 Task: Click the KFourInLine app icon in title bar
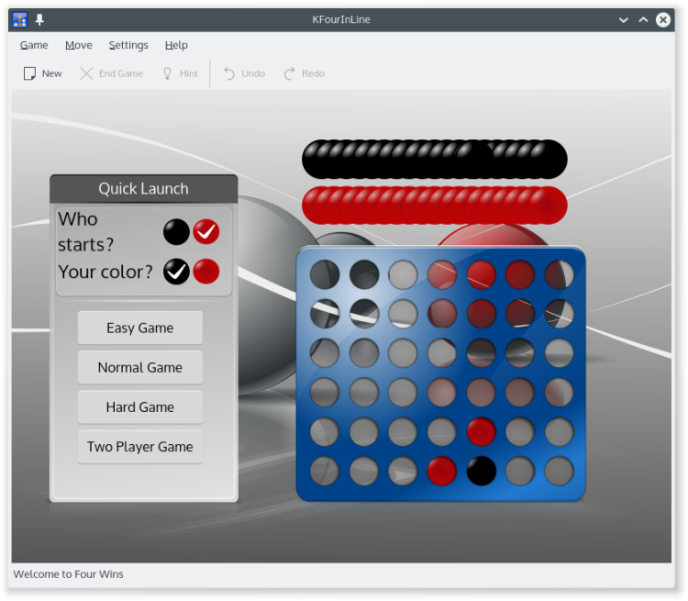[x=20, y=20]
